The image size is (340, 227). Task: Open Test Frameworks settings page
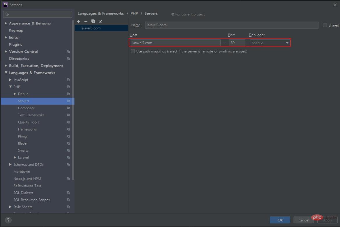tap(31, 115)
